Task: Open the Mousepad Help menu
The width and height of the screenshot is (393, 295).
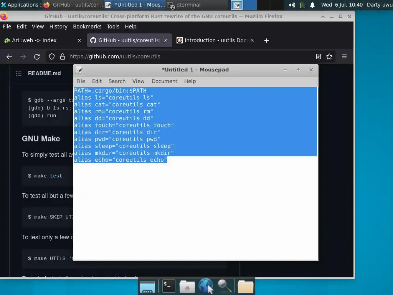Action: tap(190, 81)
